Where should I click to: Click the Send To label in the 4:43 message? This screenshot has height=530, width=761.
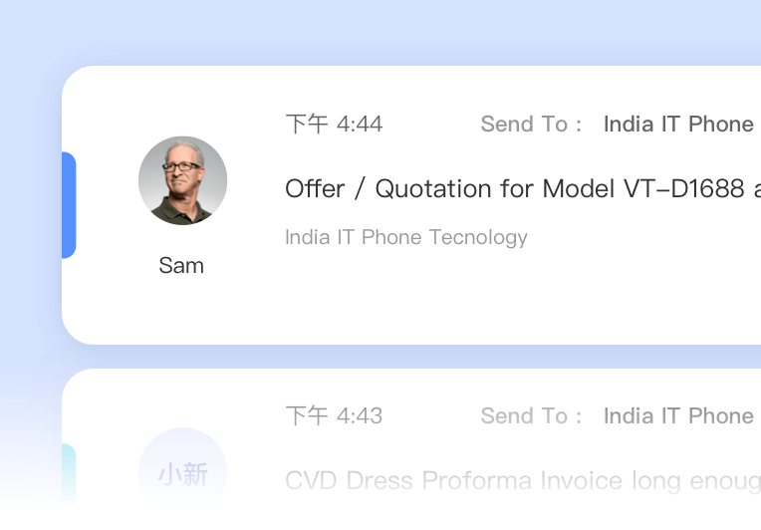pyautogui.click(x=531, y=416)
